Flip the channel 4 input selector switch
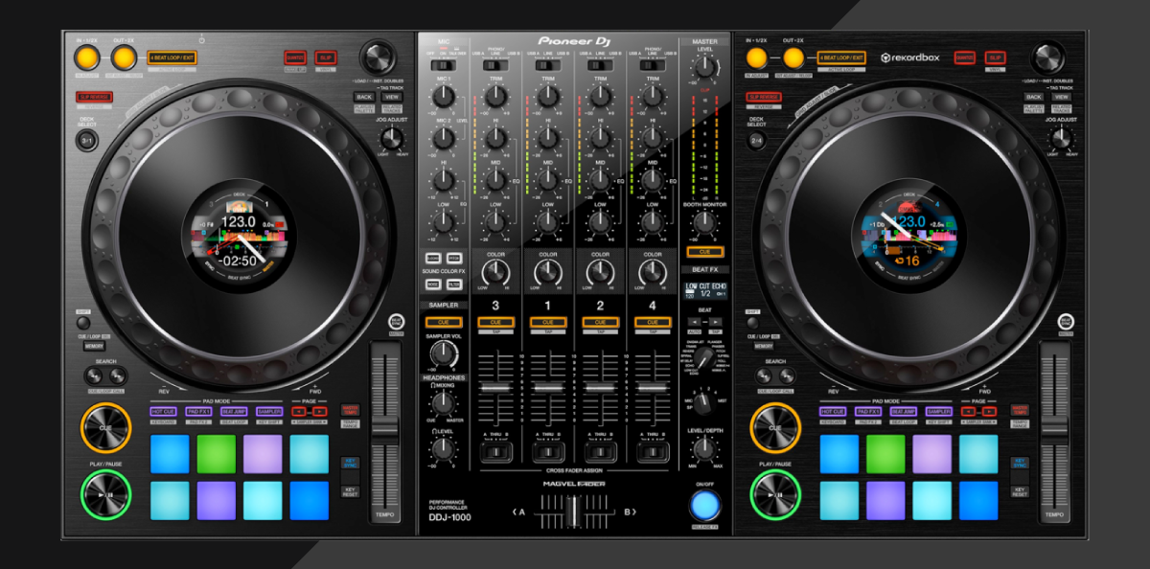 tap(653, 65)
